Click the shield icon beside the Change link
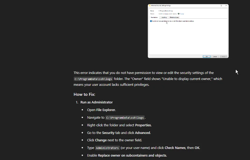 [179, 14]
